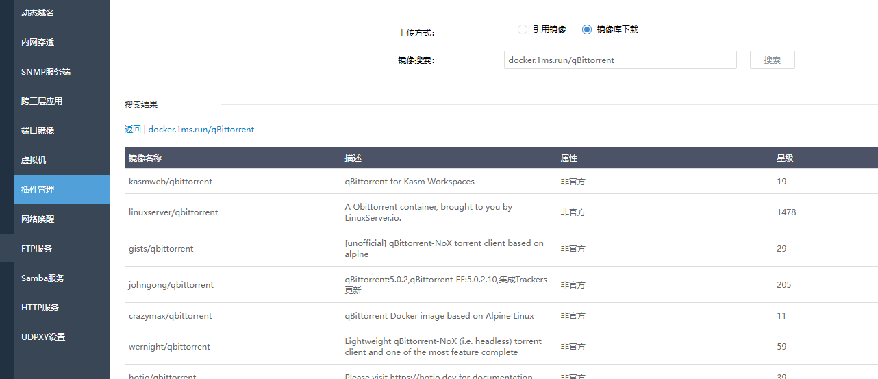Click star rating 19 for kasmweb
The height and width of the screenshot is (379, 878).
pos(781,182)
